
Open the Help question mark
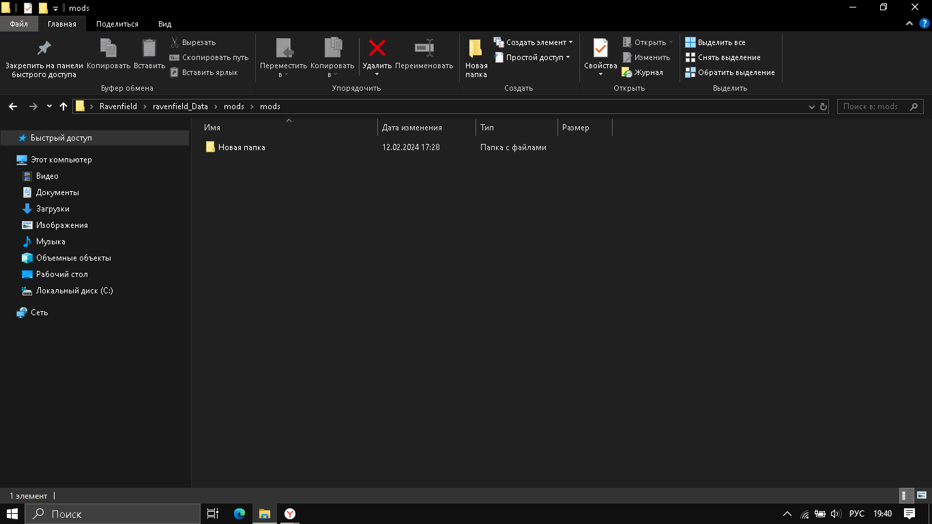tap(924, 23)
